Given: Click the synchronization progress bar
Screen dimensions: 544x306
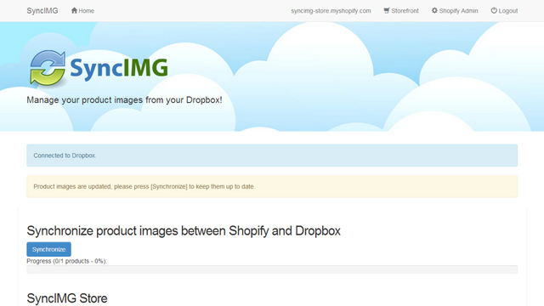Looking at the screenshot, I should [272, 269].
